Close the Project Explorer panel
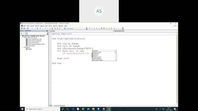Screen dimensions: 198x111 point(47,31)
